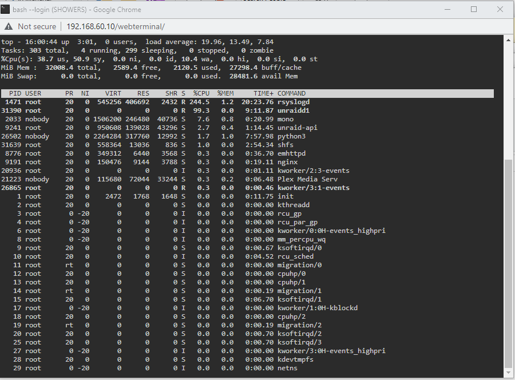The height and width of the screenshot is (380, 515).
Task: Click the VIRT column header
Action: (113, 94)
